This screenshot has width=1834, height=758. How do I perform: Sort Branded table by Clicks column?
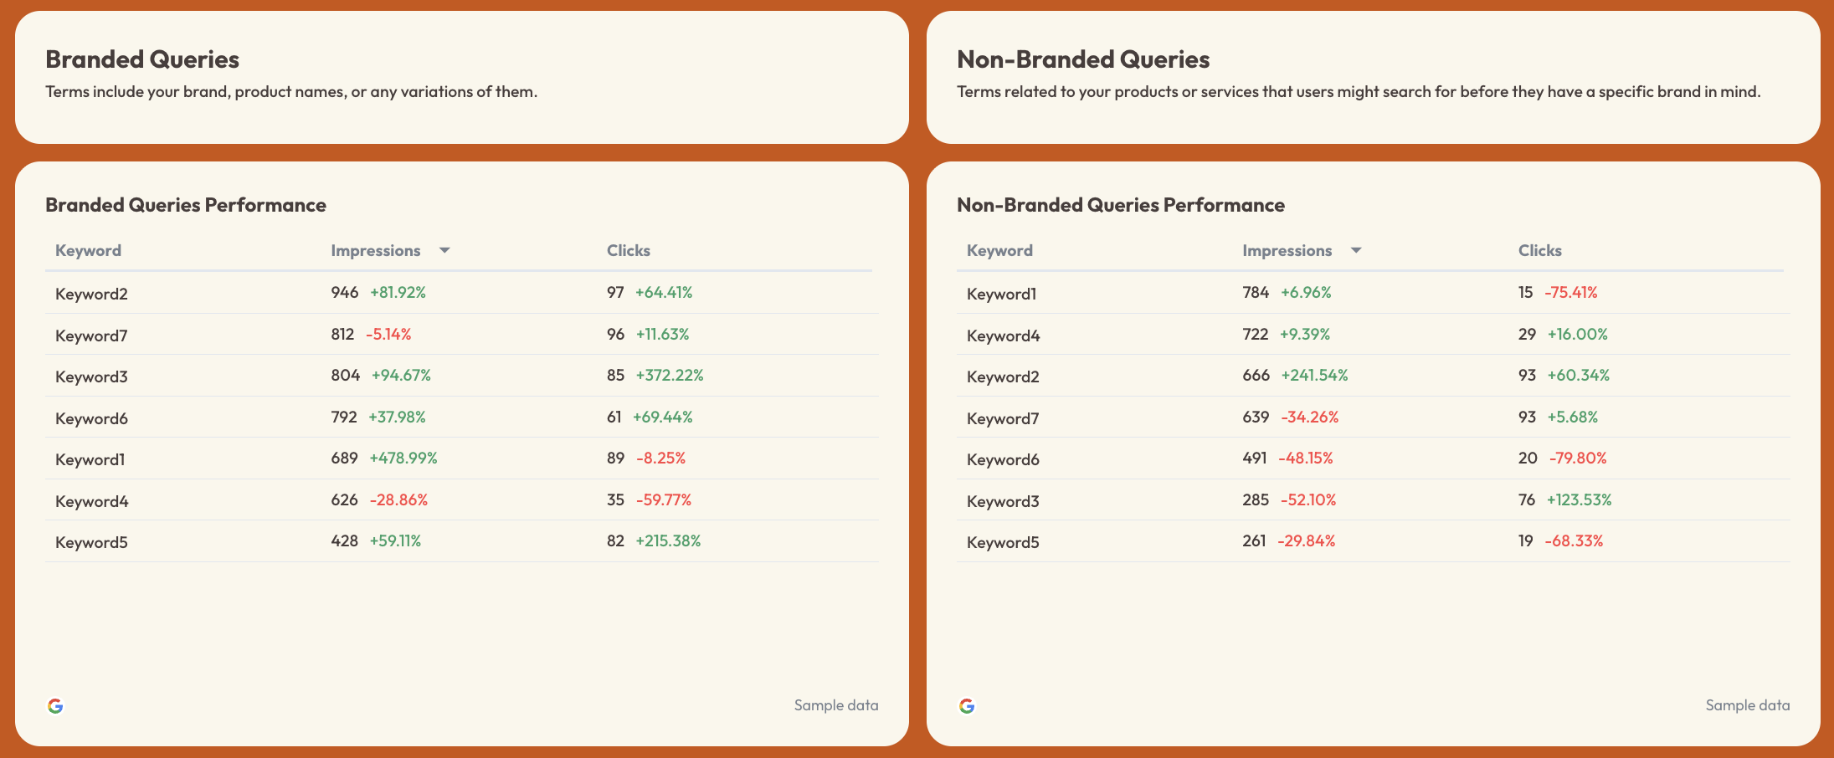628,250
